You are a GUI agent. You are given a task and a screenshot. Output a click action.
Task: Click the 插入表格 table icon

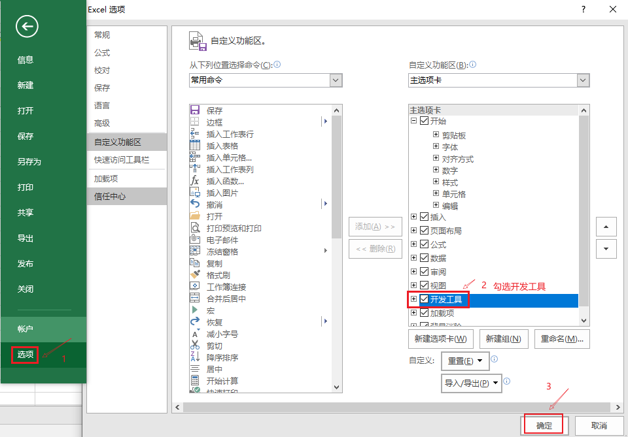click(195, 145)
